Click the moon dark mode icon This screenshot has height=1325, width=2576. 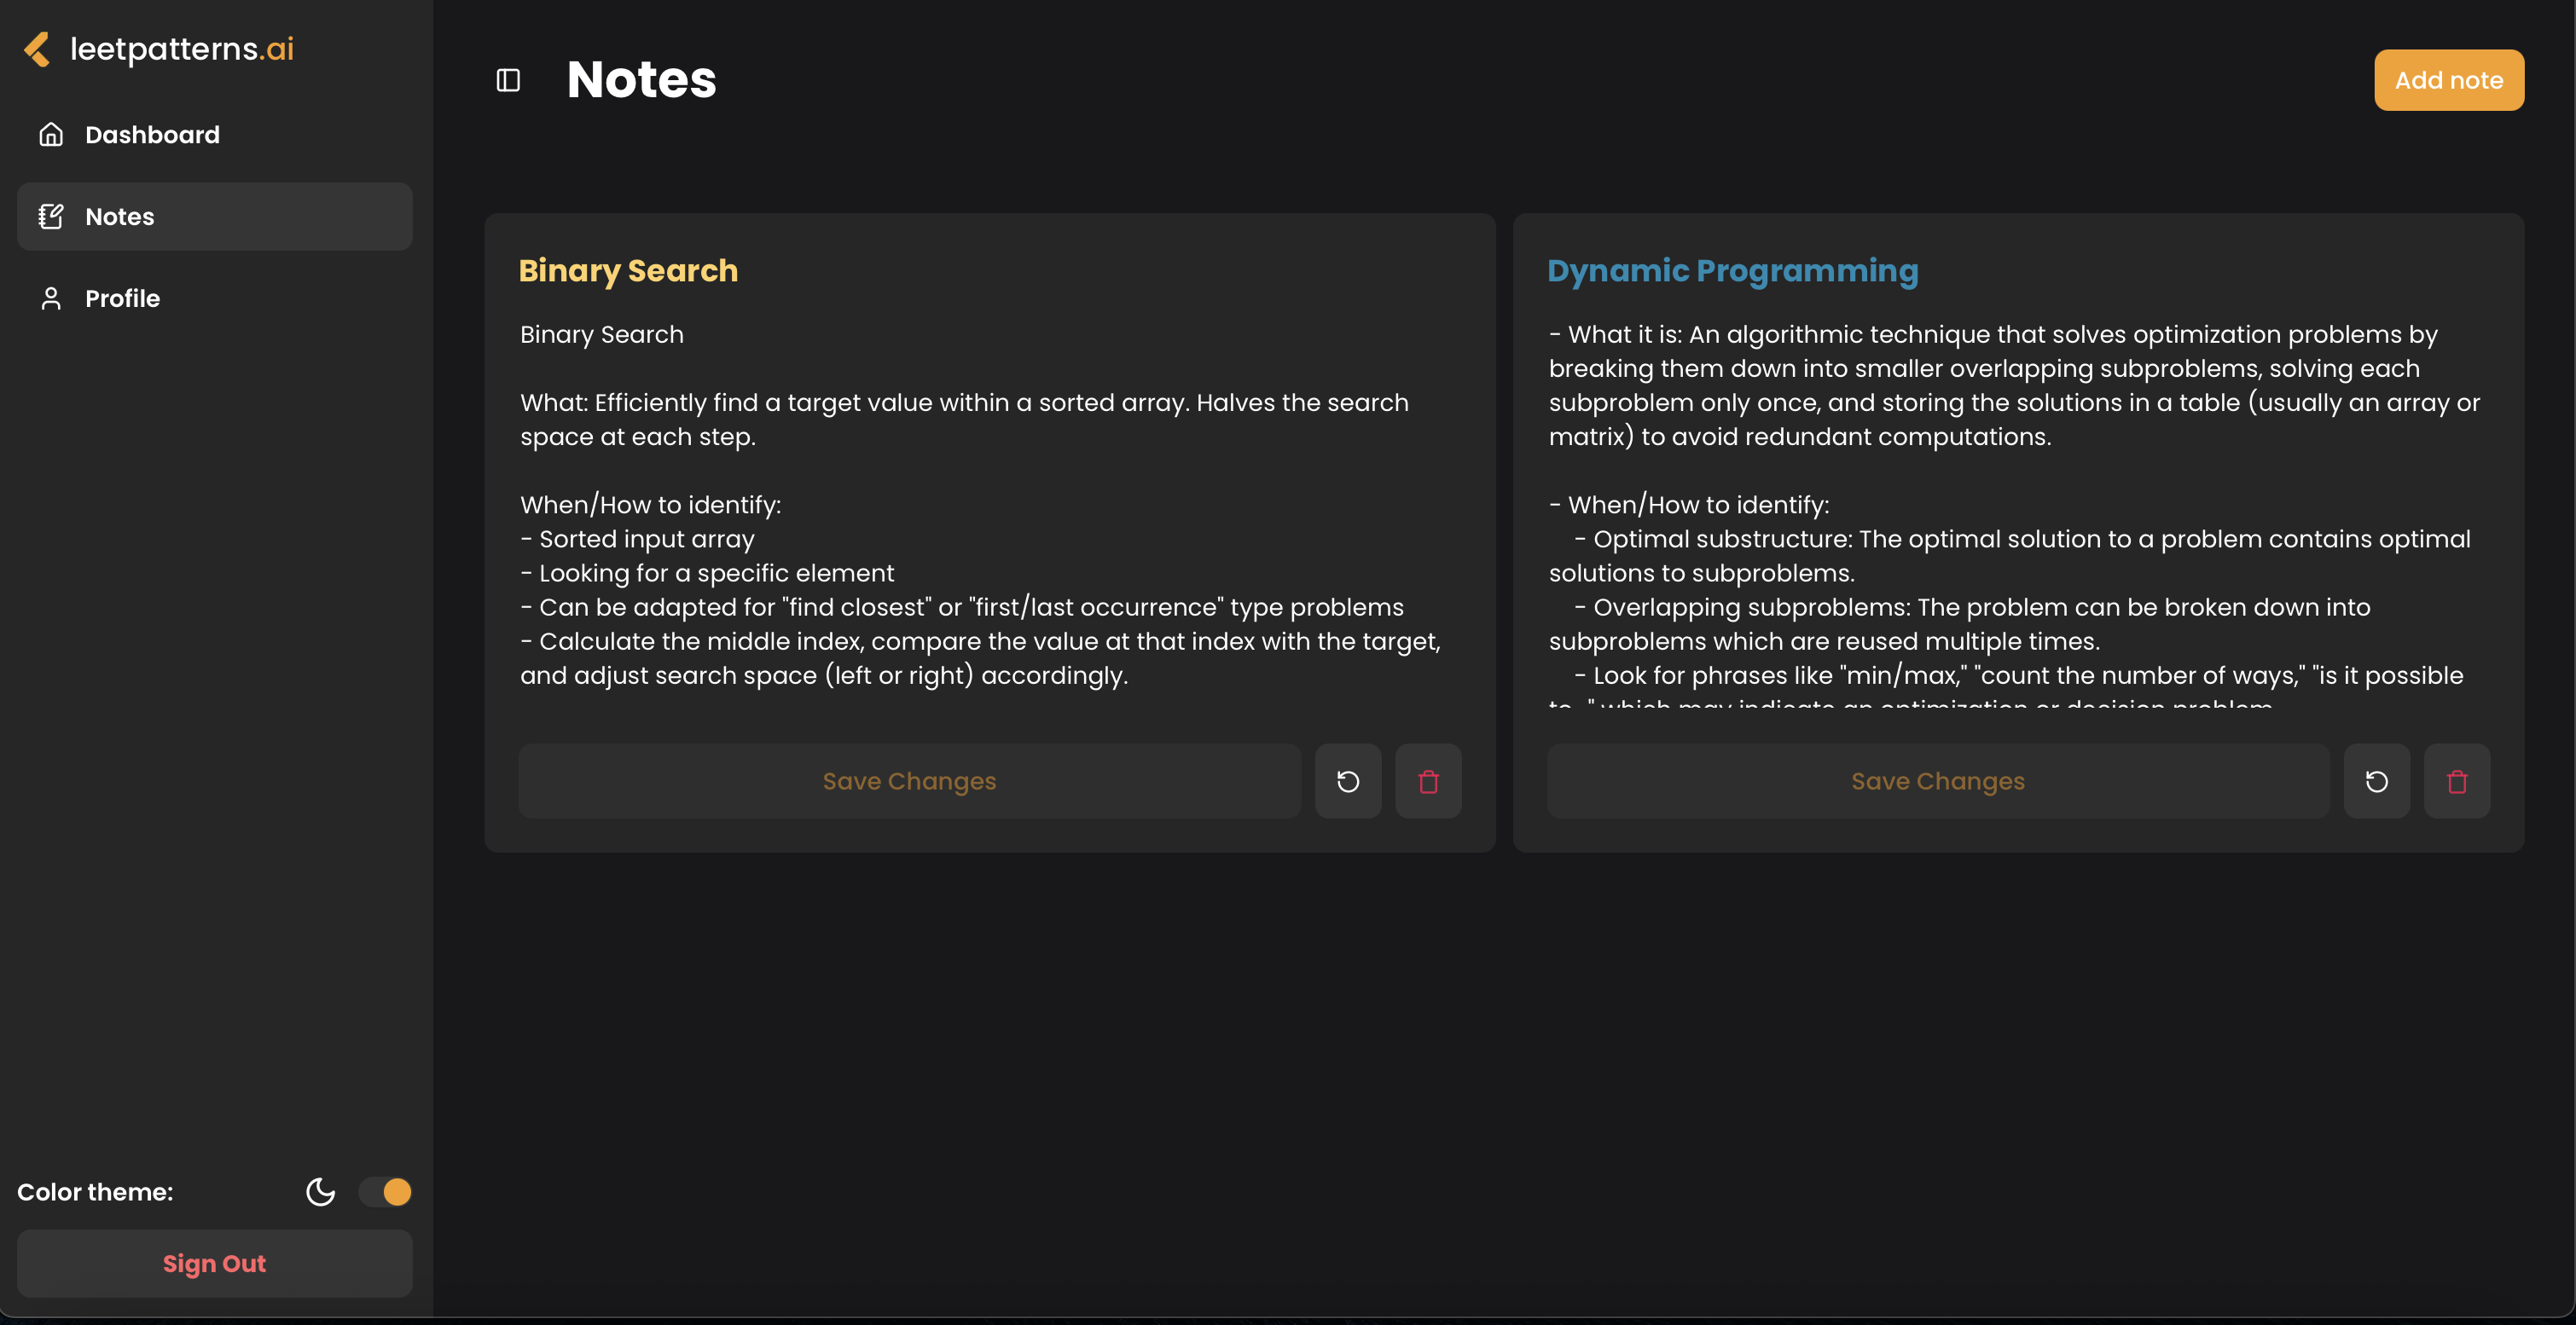[320, 1192]
